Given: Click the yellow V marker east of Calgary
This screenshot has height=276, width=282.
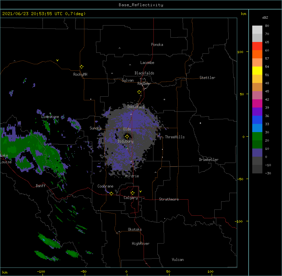Looking at the screenshot, I should [x=140, y=191].
